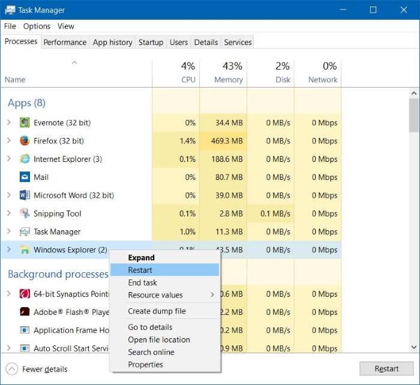Click the Auto Scroll Start Service icon

pyautogui.click(x=25, y=348)
